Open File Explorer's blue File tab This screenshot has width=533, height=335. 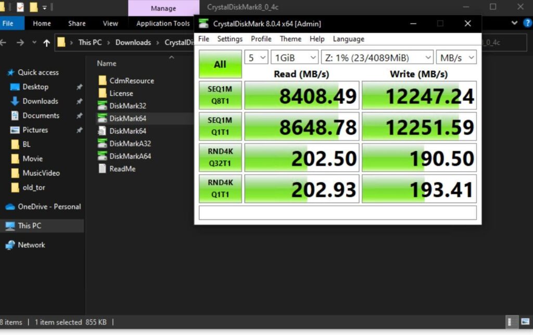8,23
